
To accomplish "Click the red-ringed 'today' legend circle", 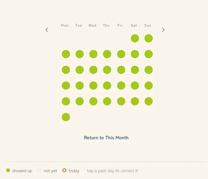I will click(64, 170).
